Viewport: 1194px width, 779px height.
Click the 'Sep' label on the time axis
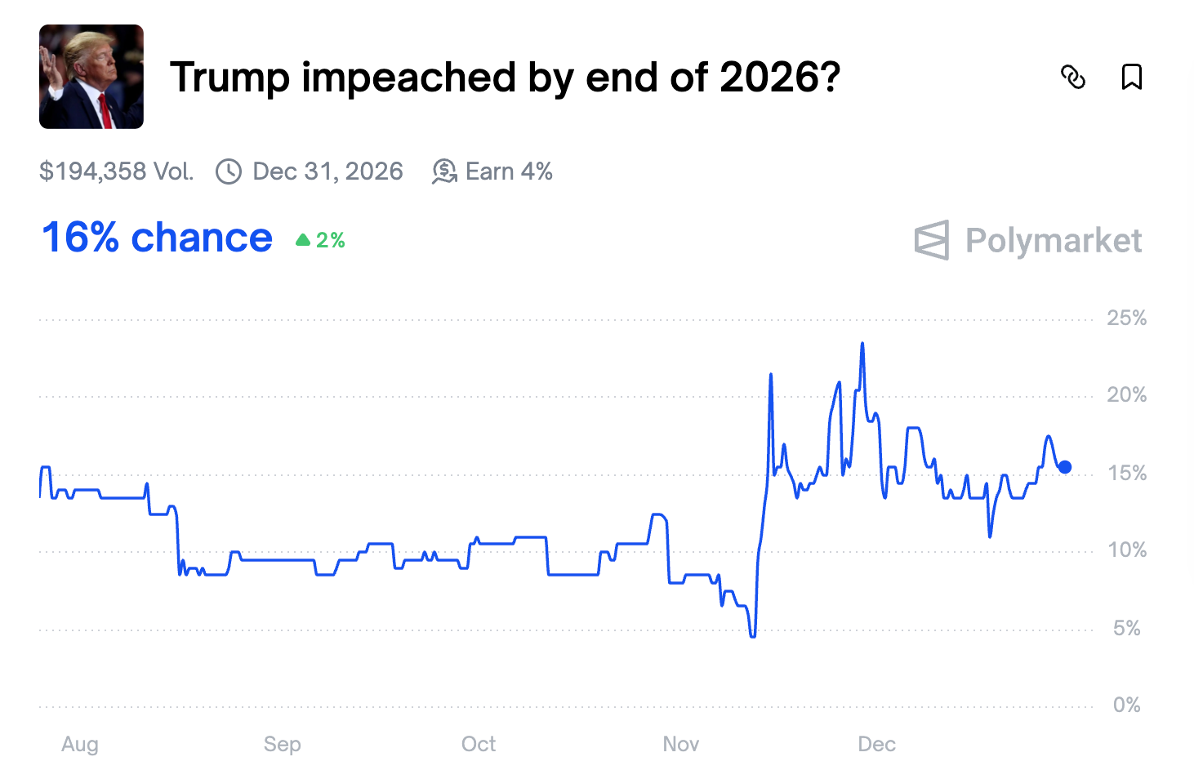click(283, 744)
